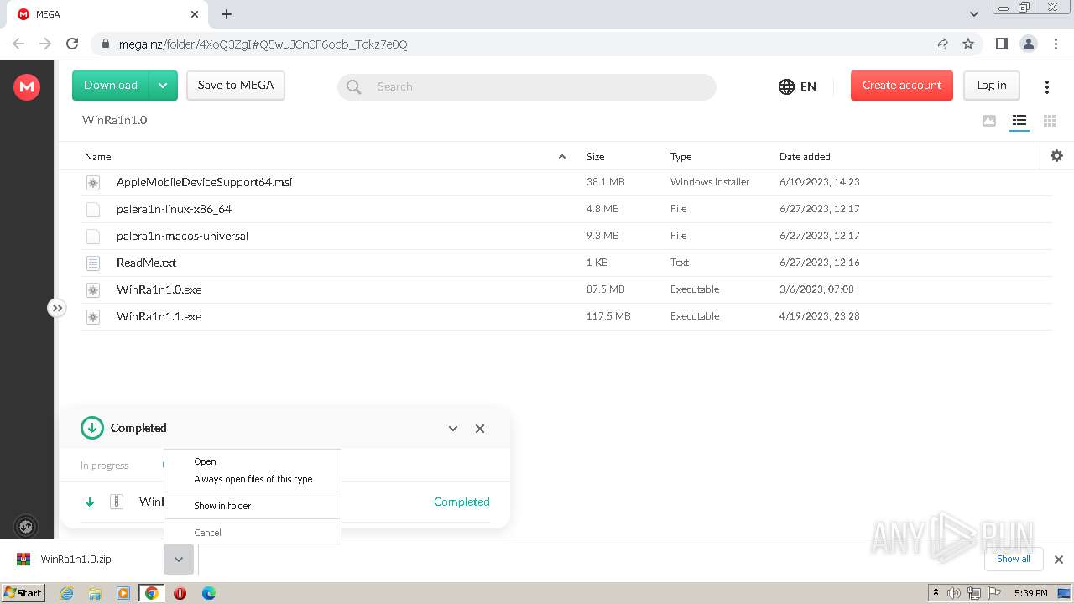Screen dimensions: 1074x604
Task: Click the Completed status of the transfer
Action: coord(461,502)
